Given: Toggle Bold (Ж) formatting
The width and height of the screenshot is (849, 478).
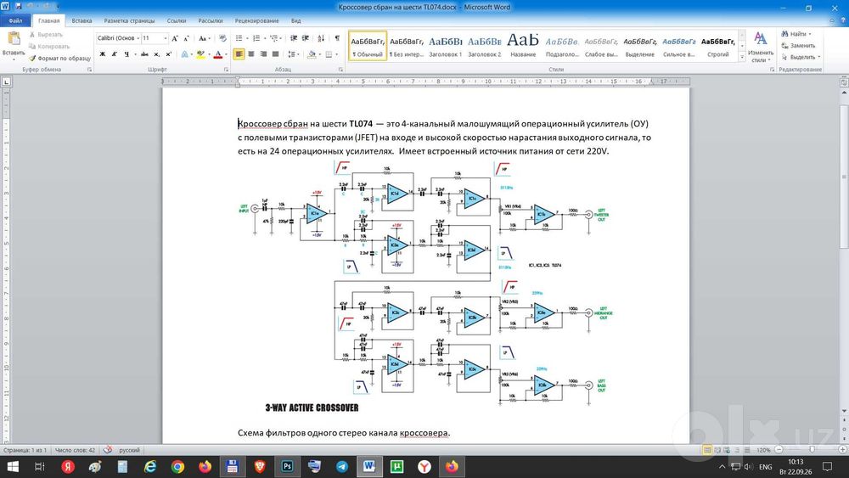Looking at the screenshot, I should tap(103, 54).
